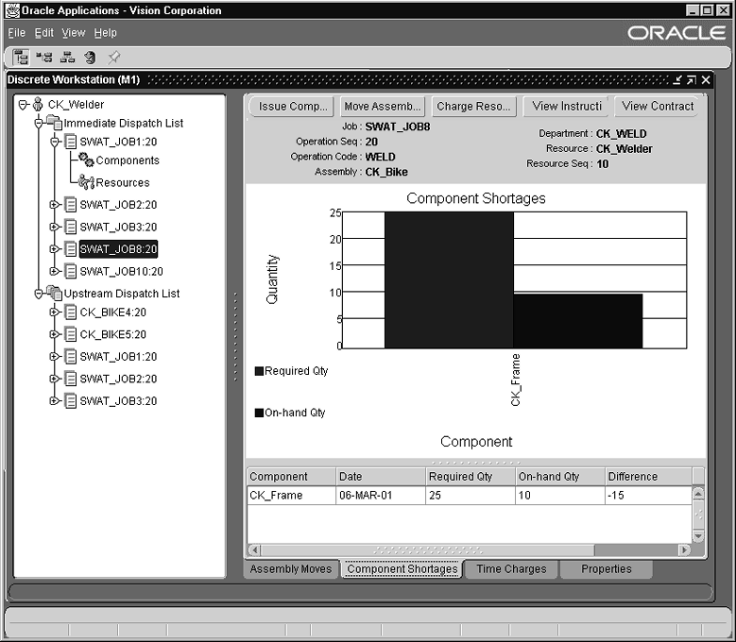
Task: Collapse the Immediate Dispatch List node
Action: (x=39, y=123)
